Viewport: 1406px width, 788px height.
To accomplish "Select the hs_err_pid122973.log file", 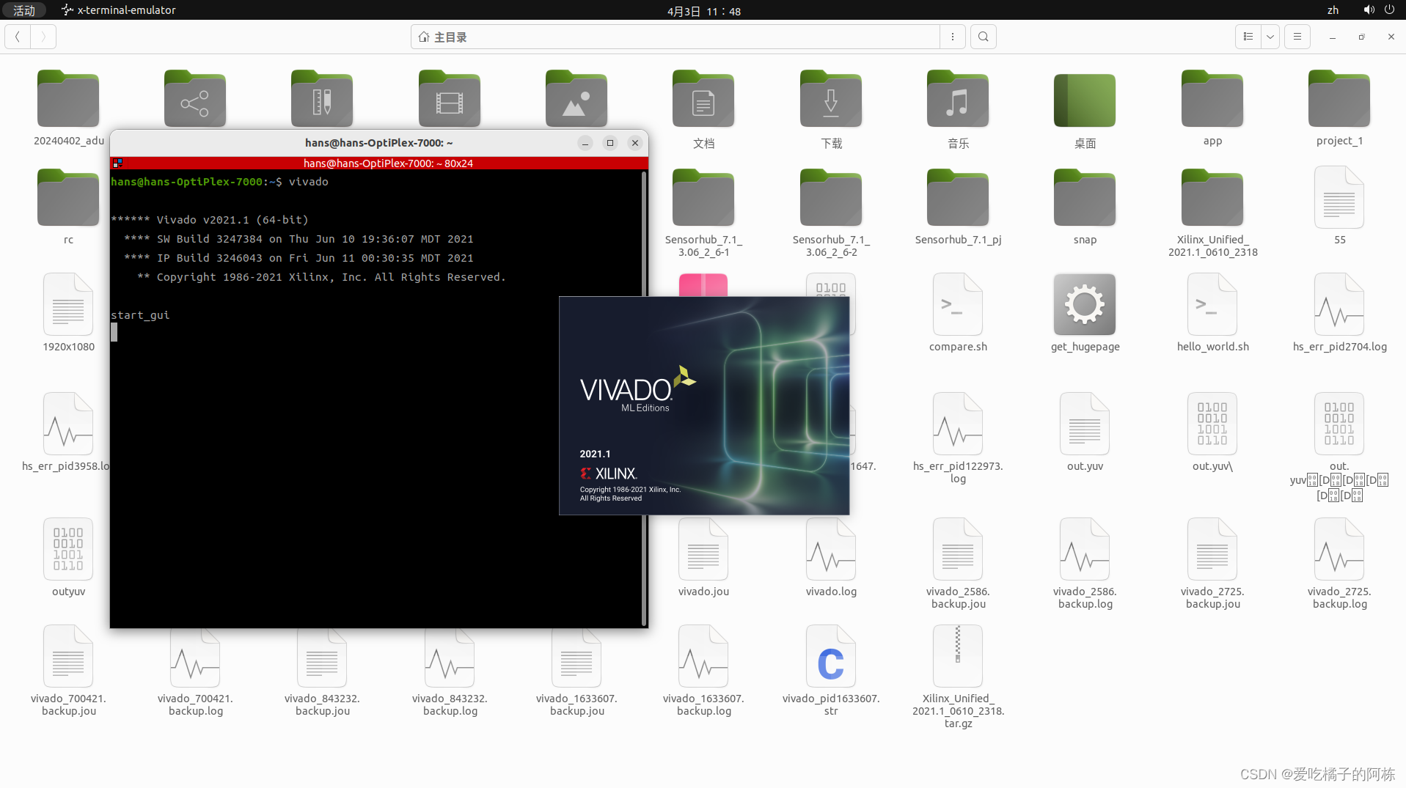I will point(957,424).
